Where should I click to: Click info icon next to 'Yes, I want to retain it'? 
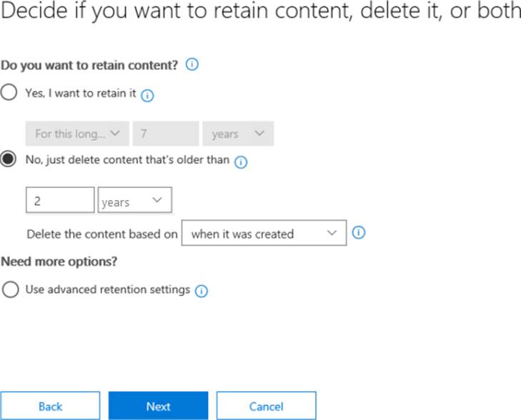pyautogui.click(x=148, y=95)
